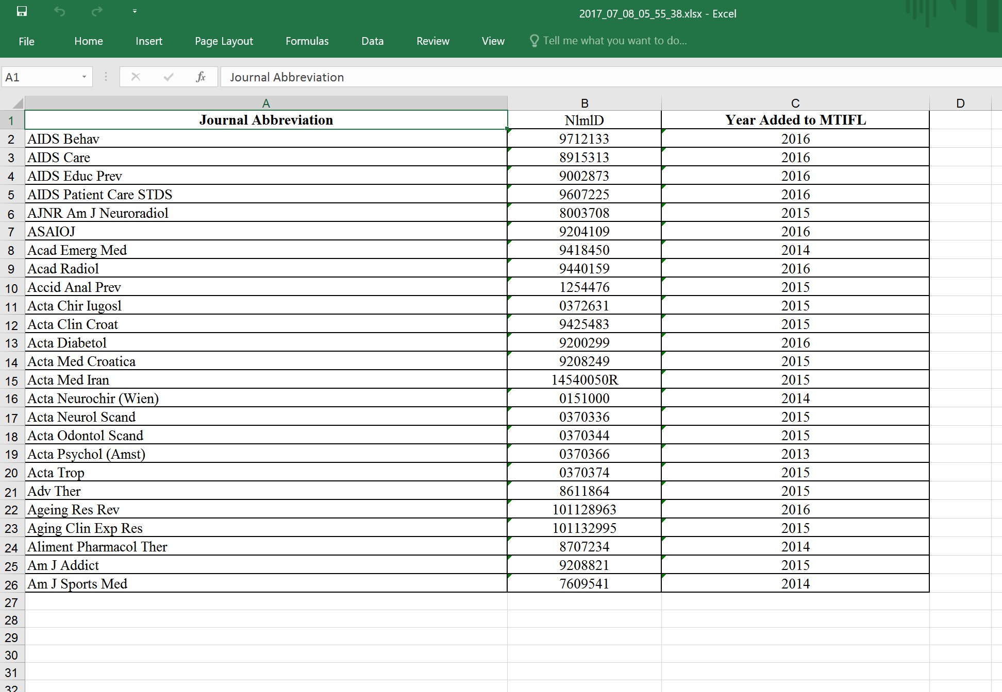Select the AJNR Am J Neuroradiol cell
The image size is (1002, 692).
click(266, 213)
